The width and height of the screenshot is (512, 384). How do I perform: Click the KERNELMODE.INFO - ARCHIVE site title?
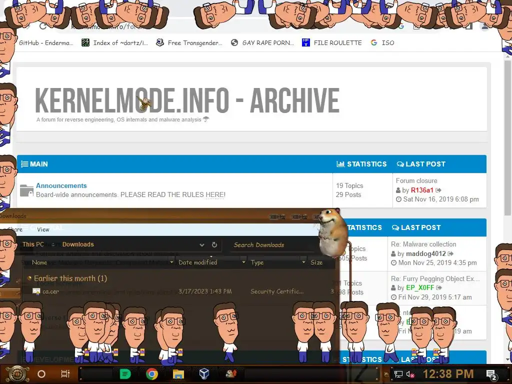tap(187, 100)
